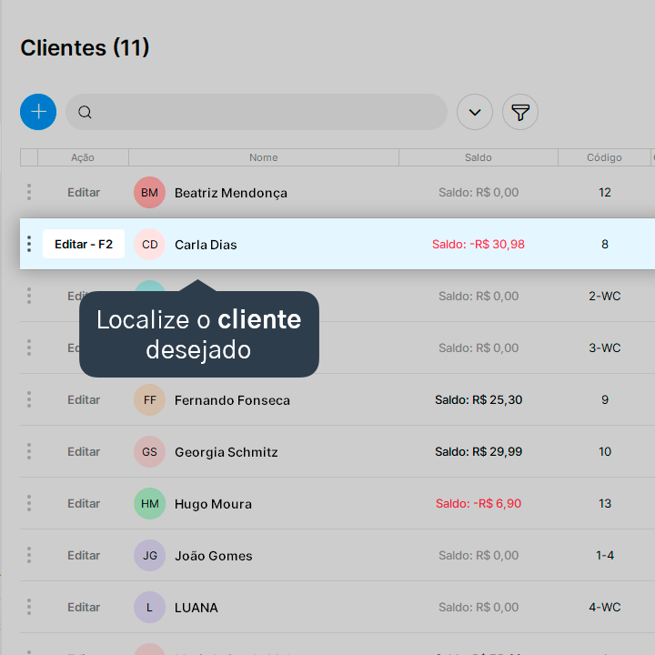Image resolution: width=655 pixels, height=655 pixels.
Task: Click the BM avatar of Beatriz Mendonça
Action: click(x=149, y=193)
